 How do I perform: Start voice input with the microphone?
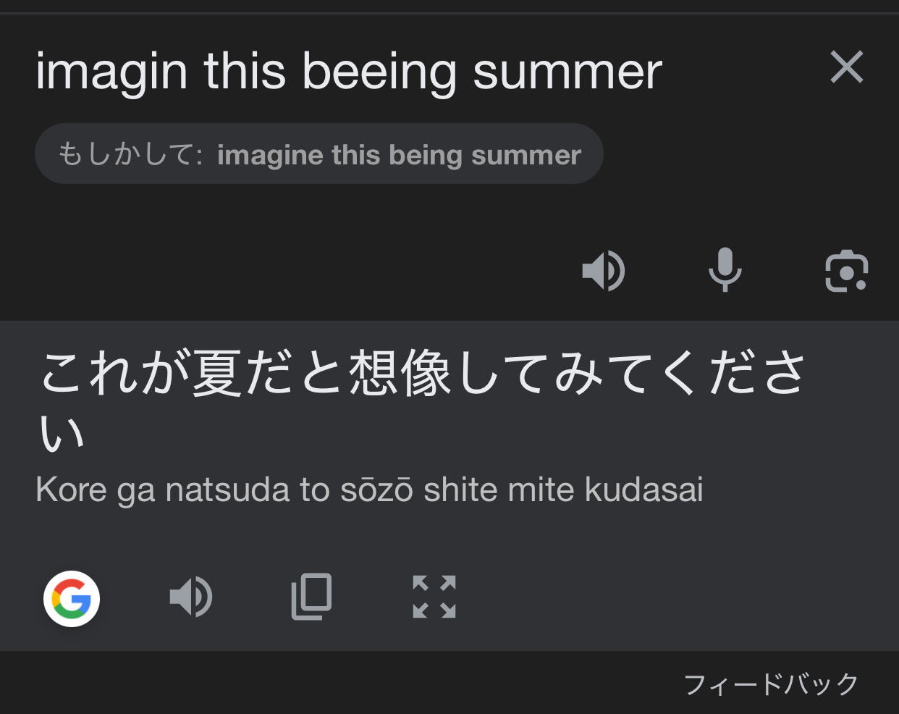click(x=725, y=270)
